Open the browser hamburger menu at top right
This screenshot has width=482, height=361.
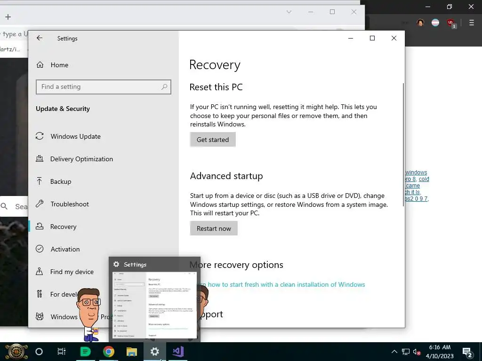click(472, 23)
